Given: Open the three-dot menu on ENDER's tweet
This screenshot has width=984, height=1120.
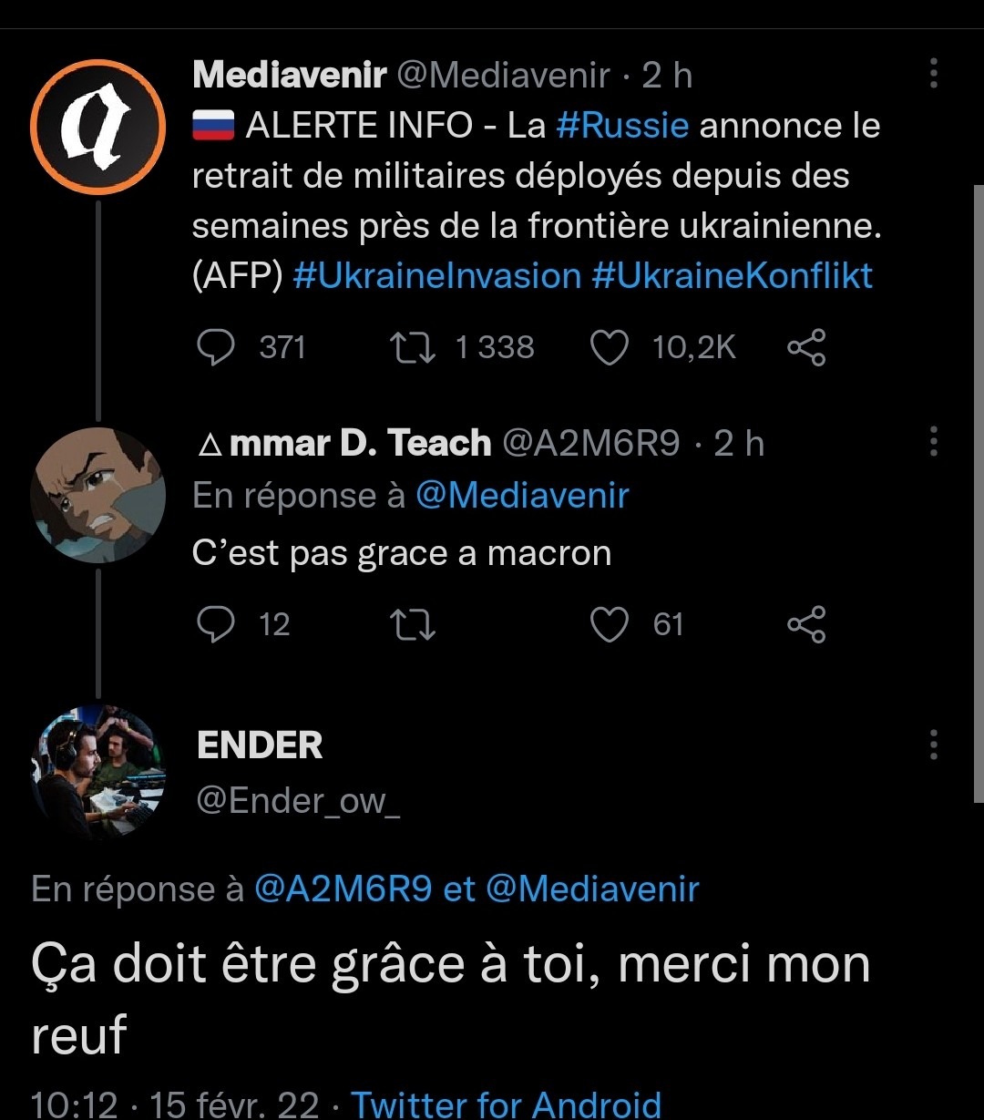Looking at the screenshot, I should click(932, 745).
